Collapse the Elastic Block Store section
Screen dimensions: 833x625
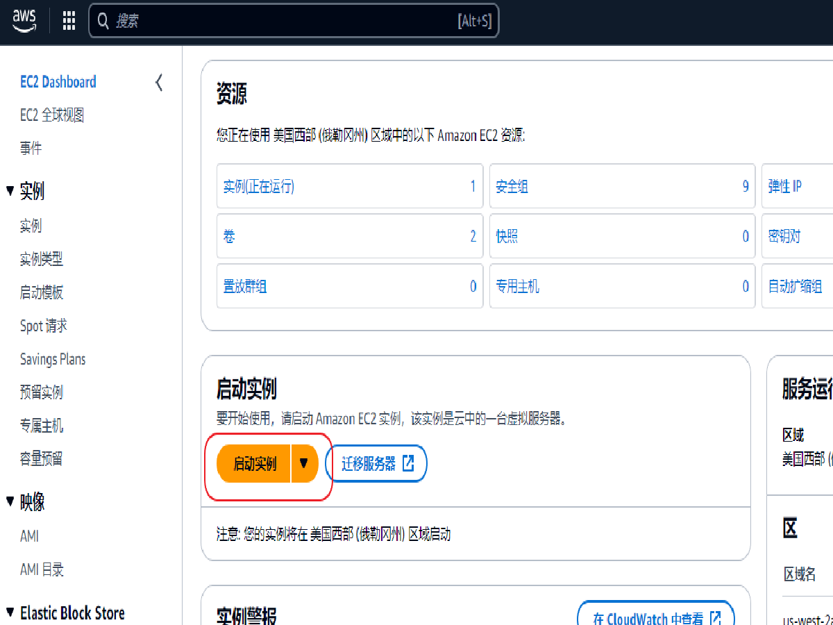click(10, 612)
